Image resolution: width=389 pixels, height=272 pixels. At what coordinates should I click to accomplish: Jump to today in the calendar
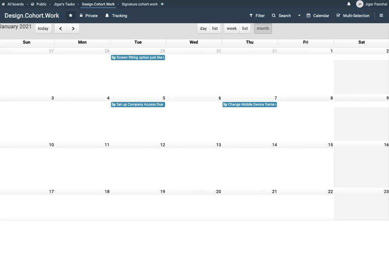pos(43,28)
